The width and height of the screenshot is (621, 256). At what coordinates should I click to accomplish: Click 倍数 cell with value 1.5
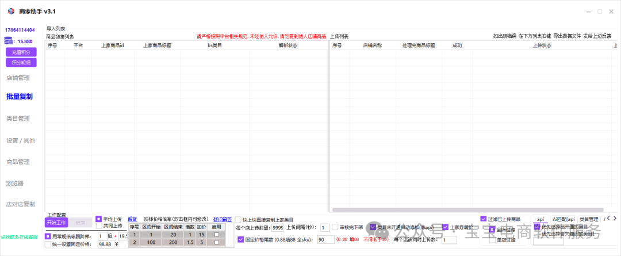click(190, 242)
